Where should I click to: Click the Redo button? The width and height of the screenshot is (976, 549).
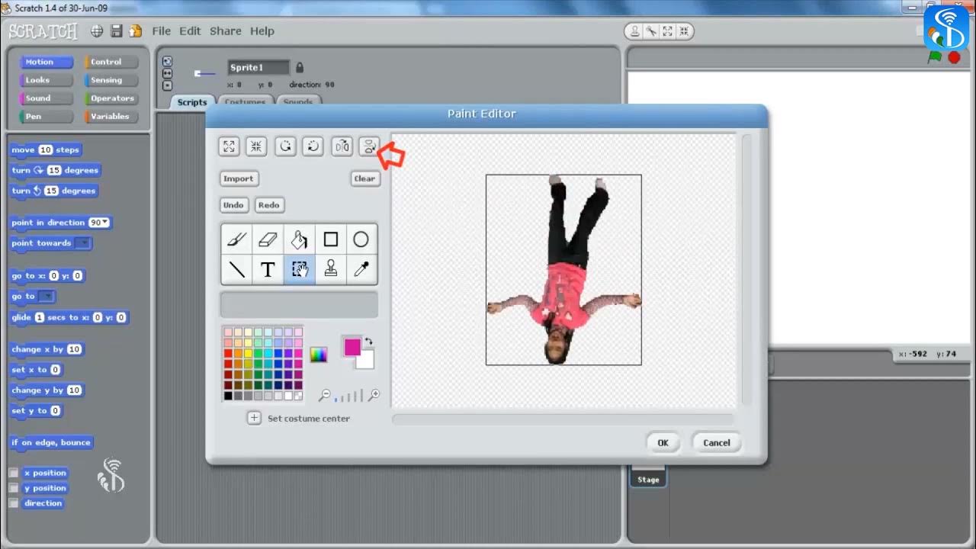(x=268, y=205)
